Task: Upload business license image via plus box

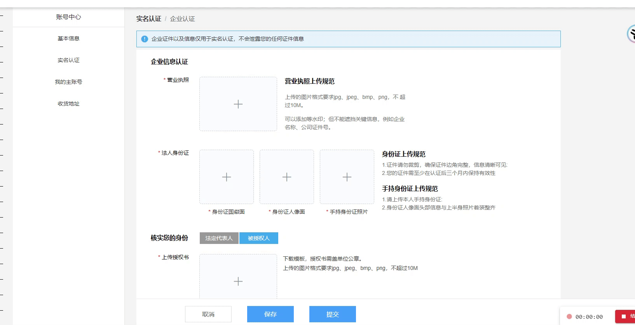Action: [238, 104]
